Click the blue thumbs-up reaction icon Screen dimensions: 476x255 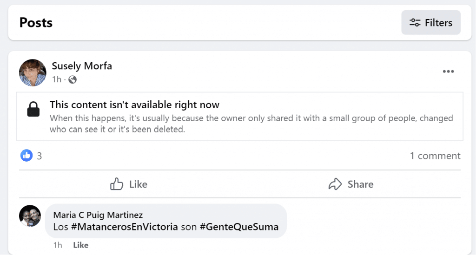(26, 156)
